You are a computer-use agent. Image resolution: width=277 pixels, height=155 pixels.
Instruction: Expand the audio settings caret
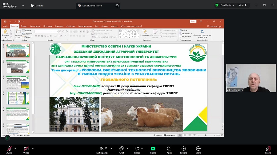pos(16,148)
